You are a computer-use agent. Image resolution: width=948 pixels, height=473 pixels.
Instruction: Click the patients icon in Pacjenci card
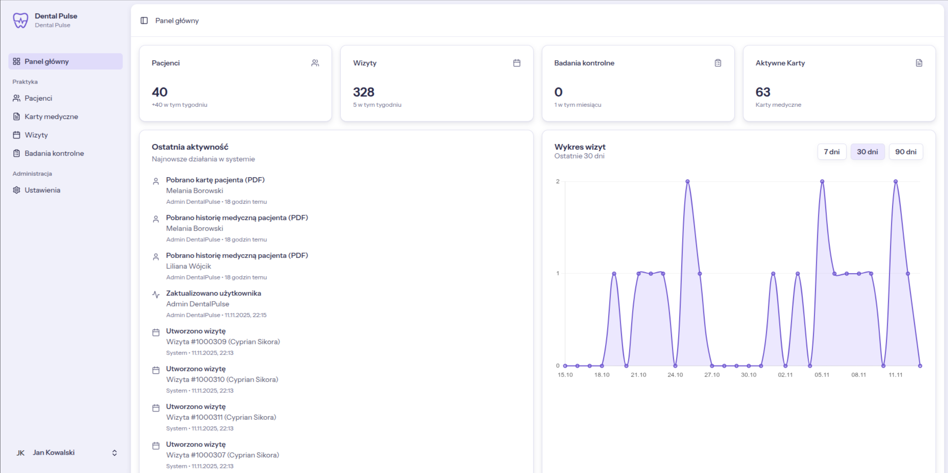click(315, 63)
